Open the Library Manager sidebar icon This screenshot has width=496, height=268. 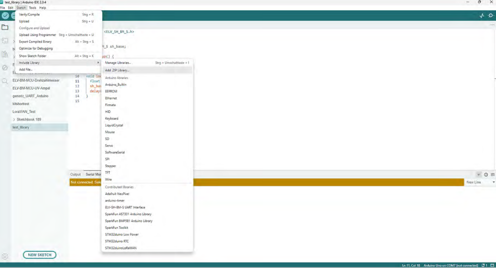coord(5,54)
